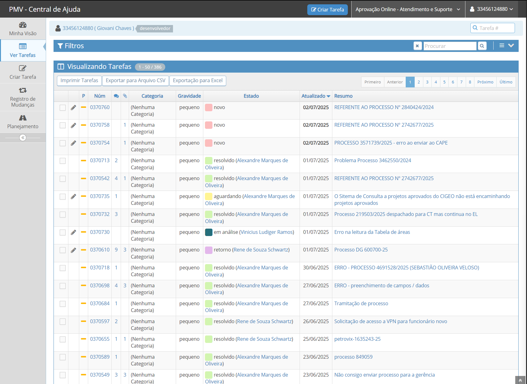Mark the checkbox for task 0370730
Image resolution: width=527 pixels, height=384 pixels.
coord(63,232)
